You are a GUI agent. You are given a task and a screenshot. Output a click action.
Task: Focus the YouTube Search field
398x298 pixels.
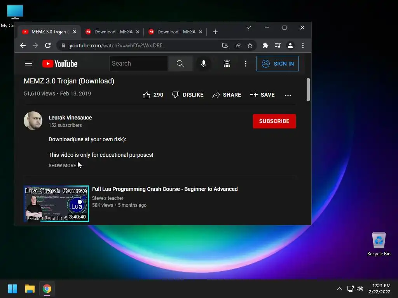[139, 64]
